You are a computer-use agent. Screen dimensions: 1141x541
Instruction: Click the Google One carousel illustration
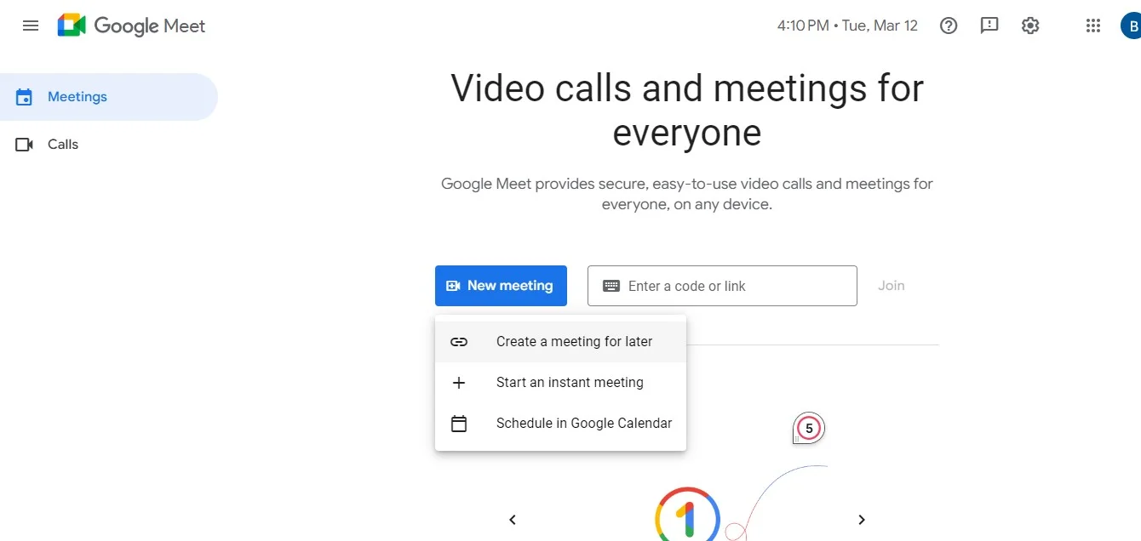(x=687, y=514)
